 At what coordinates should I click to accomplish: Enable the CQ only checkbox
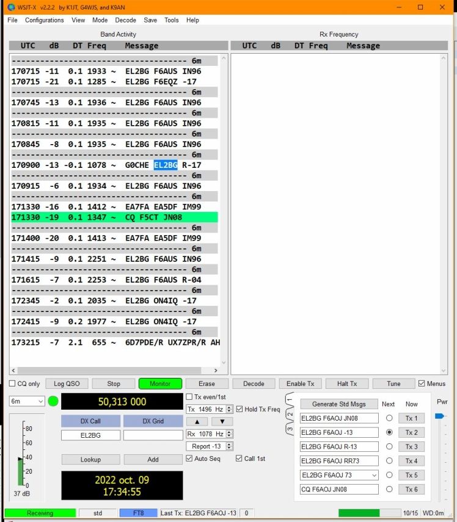[12, 384]
